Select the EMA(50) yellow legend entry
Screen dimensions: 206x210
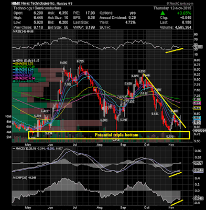point(24,64)
